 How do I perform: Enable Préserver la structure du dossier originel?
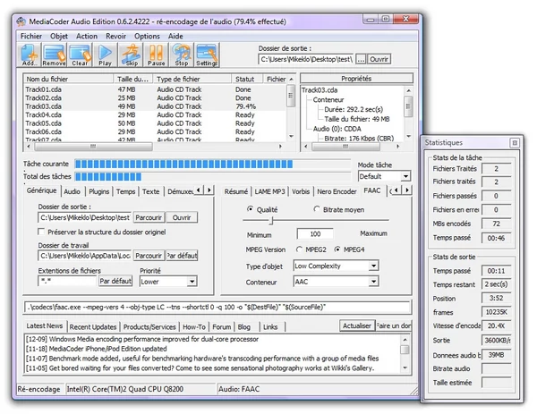pyautogui.click(x=41, y=232)
